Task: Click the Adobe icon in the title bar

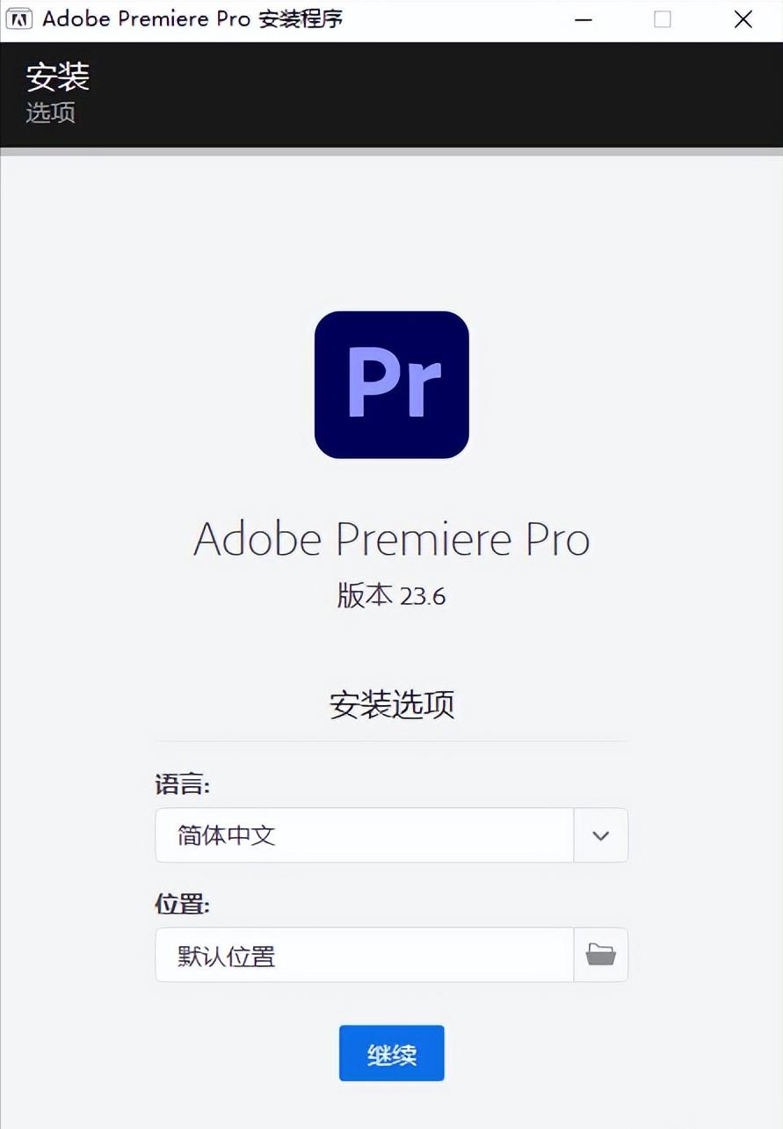Action: (x=18, y=18)
